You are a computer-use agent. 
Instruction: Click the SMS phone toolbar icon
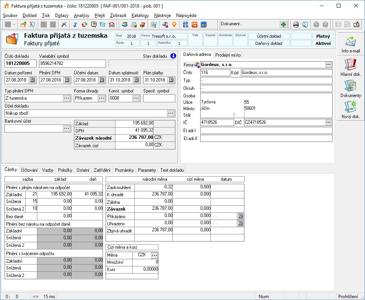coord(112,25)
